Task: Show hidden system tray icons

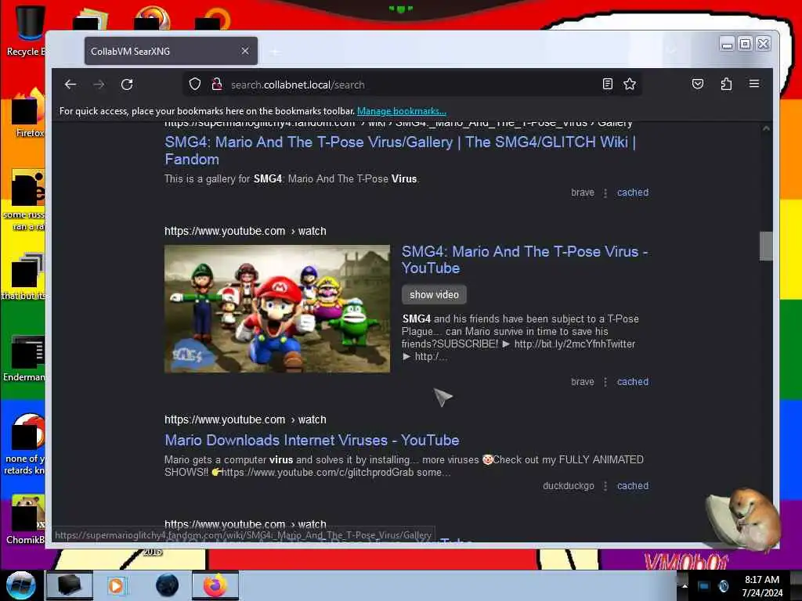Action: [685, 585]
